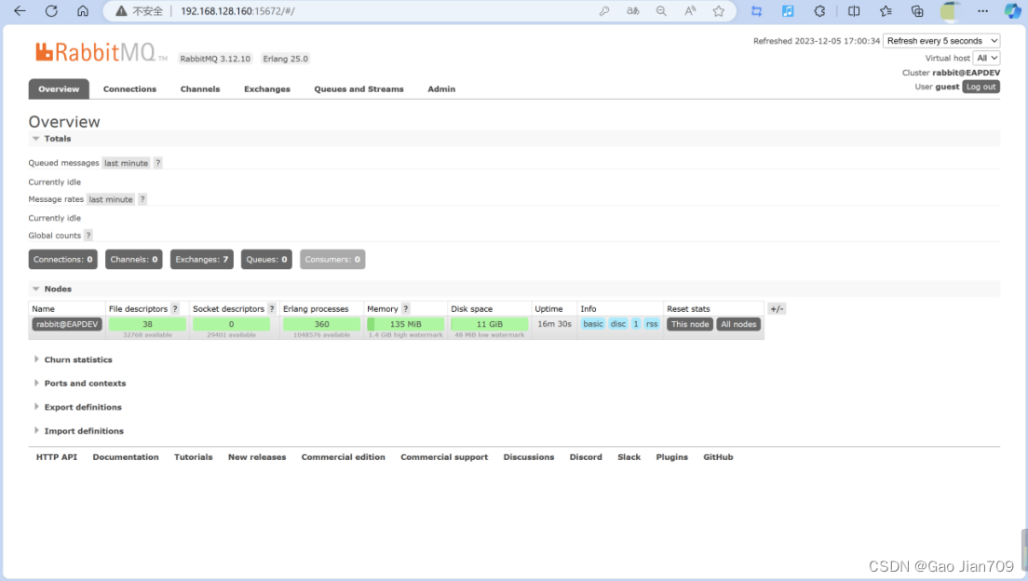The width and height of the screenshot is (1028, 581).
Task: Click Consumers: 0 count button
Action: [332, 260]
